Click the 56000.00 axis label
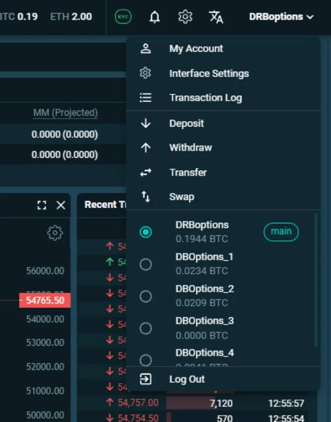The width and height of the screenshot is (331, 422). [x=45, y=271]
